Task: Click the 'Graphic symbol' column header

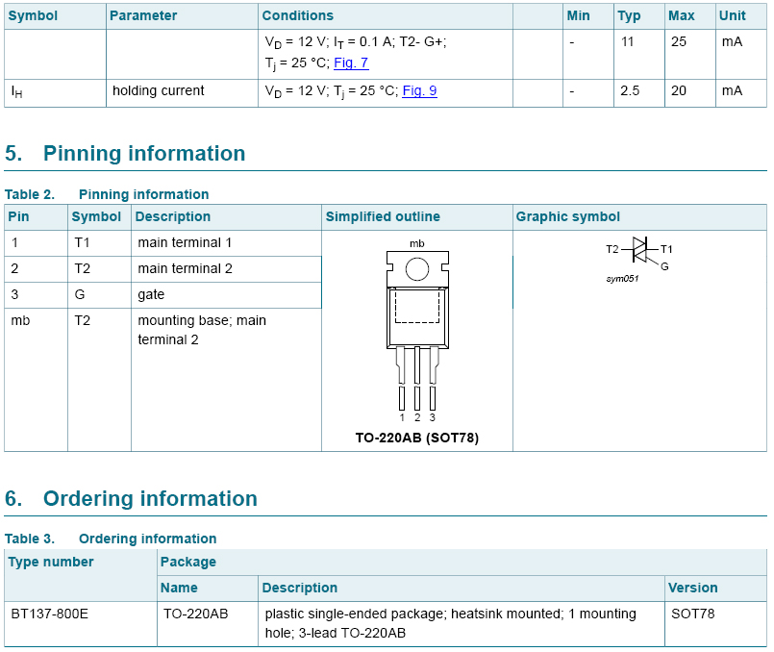Action: point(567,216)
